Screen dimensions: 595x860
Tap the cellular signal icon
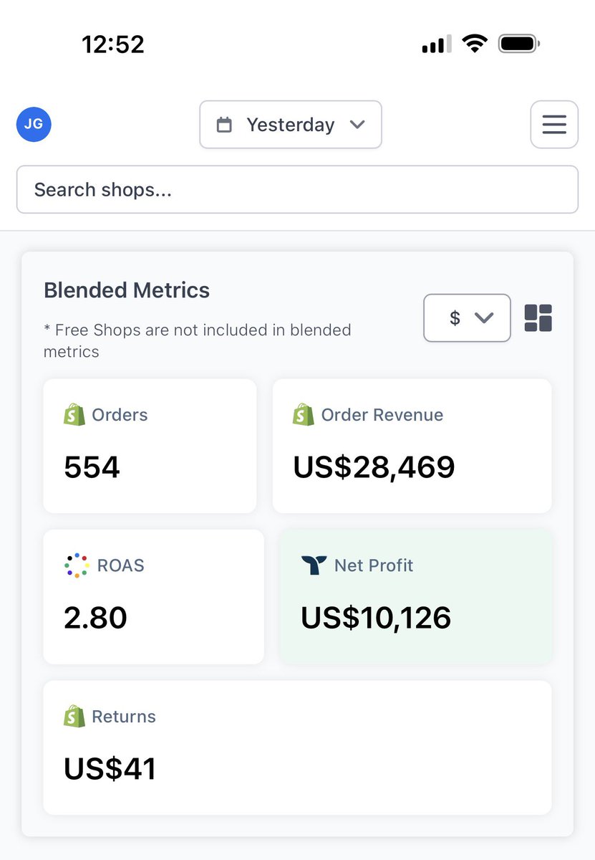437,44
